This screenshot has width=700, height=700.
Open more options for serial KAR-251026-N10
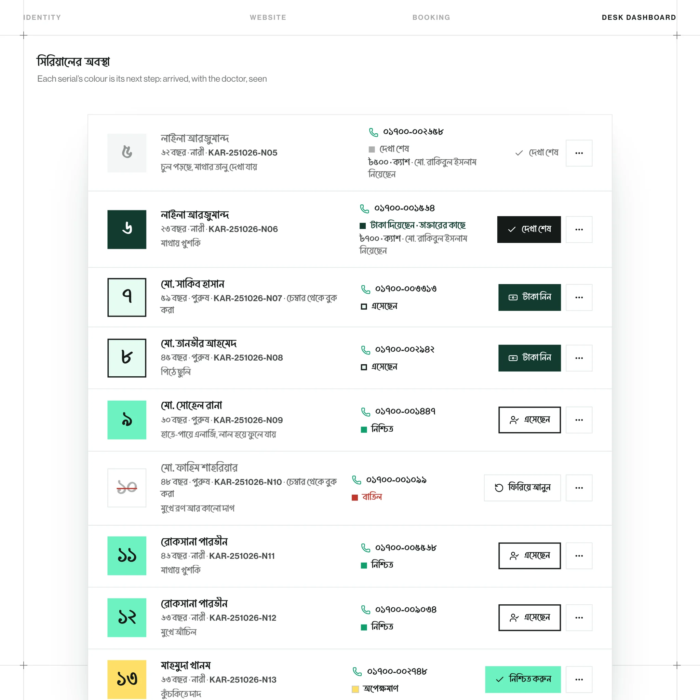pyautogui.click(x=579, y=488)
